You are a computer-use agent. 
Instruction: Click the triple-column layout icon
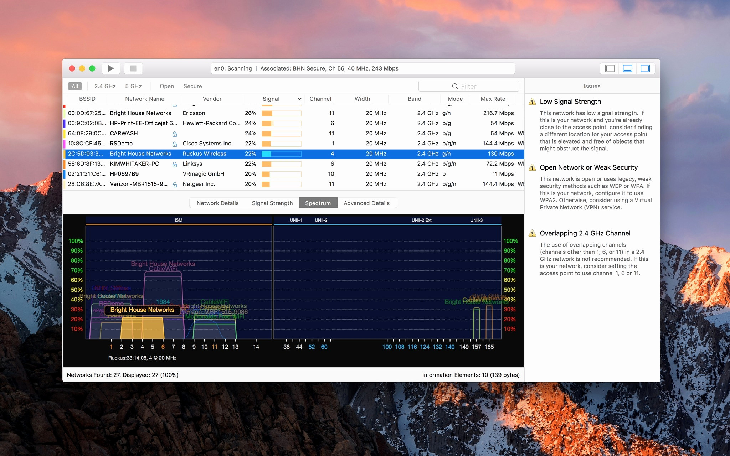(x=645, y=68)
